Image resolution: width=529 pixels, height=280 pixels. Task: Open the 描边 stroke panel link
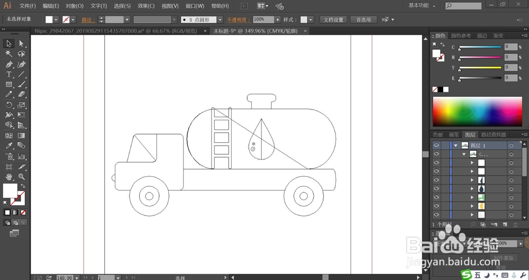(x=88, y=20)
